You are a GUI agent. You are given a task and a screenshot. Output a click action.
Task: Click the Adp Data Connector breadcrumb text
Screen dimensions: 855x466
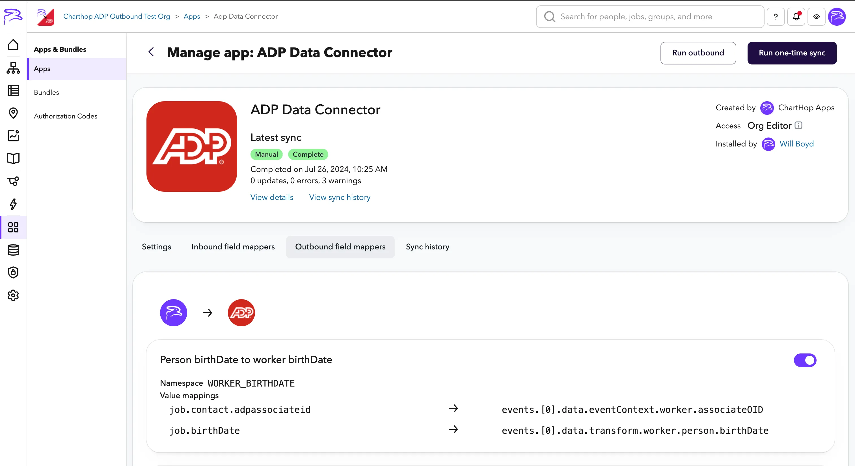[246, 16]
